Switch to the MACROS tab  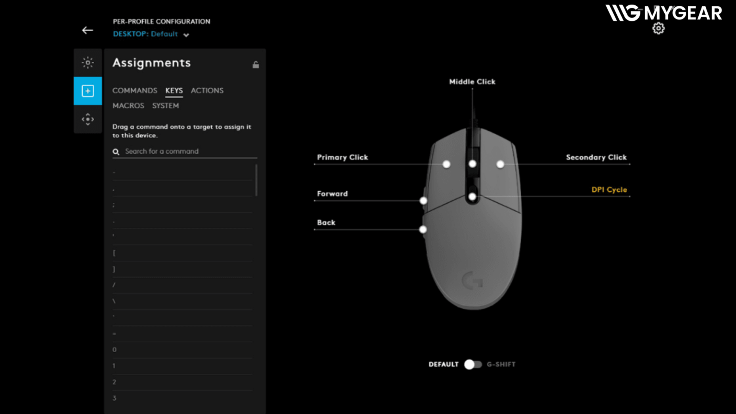[128, 105]
